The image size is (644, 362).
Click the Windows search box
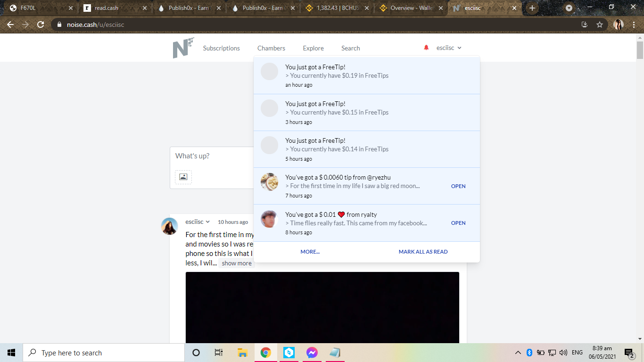104,353
